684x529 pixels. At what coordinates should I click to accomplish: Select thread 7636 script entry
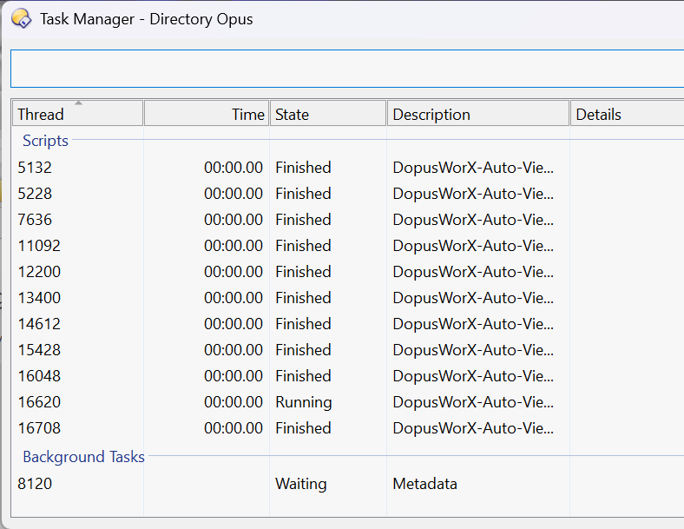click(x=348, y=220)
